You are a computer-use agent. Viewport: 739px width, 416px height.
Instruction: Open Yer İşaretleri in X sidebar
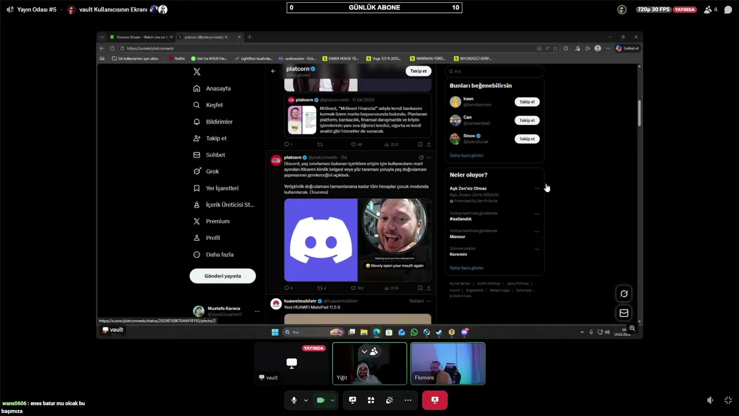click(x=216, y=188)
